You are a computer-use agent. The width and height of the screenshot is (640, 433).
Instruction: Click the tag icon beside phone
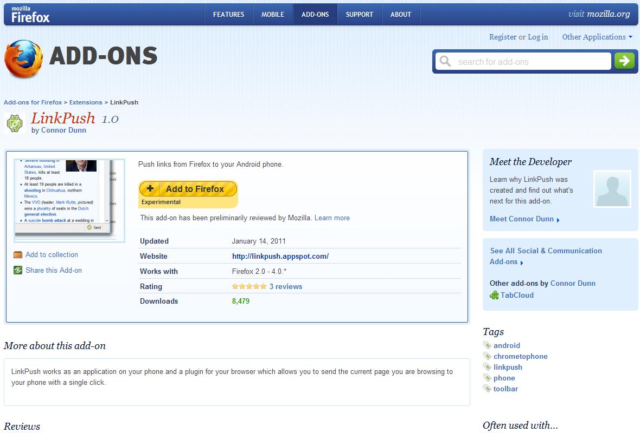click(488, 378)
